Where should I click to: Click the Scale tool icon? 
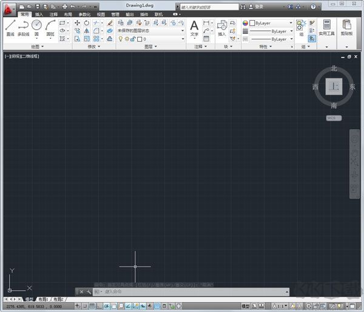point(87,39)
